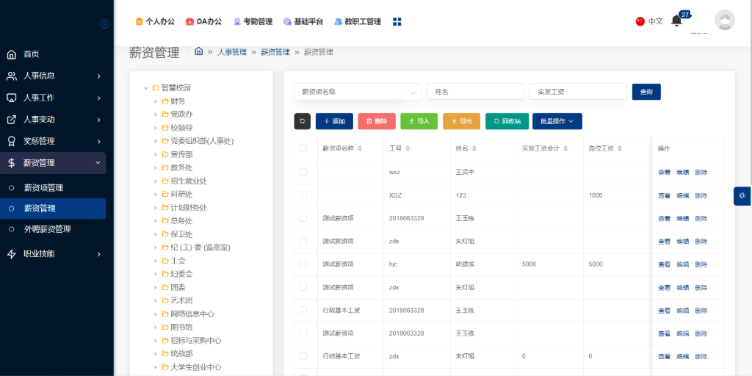Click the green 导入 button
752x376 pixels.
419,121
